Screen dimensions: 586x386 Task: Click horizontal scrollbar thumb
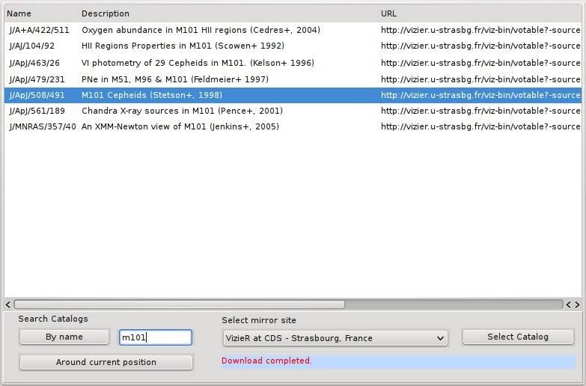(x=179, y=305)
